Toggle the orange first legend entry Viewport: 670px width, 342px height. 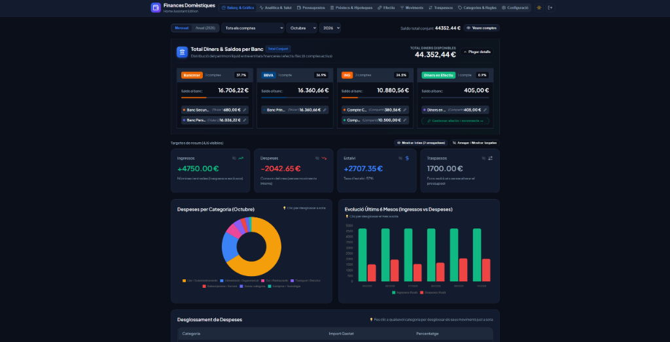200,281
